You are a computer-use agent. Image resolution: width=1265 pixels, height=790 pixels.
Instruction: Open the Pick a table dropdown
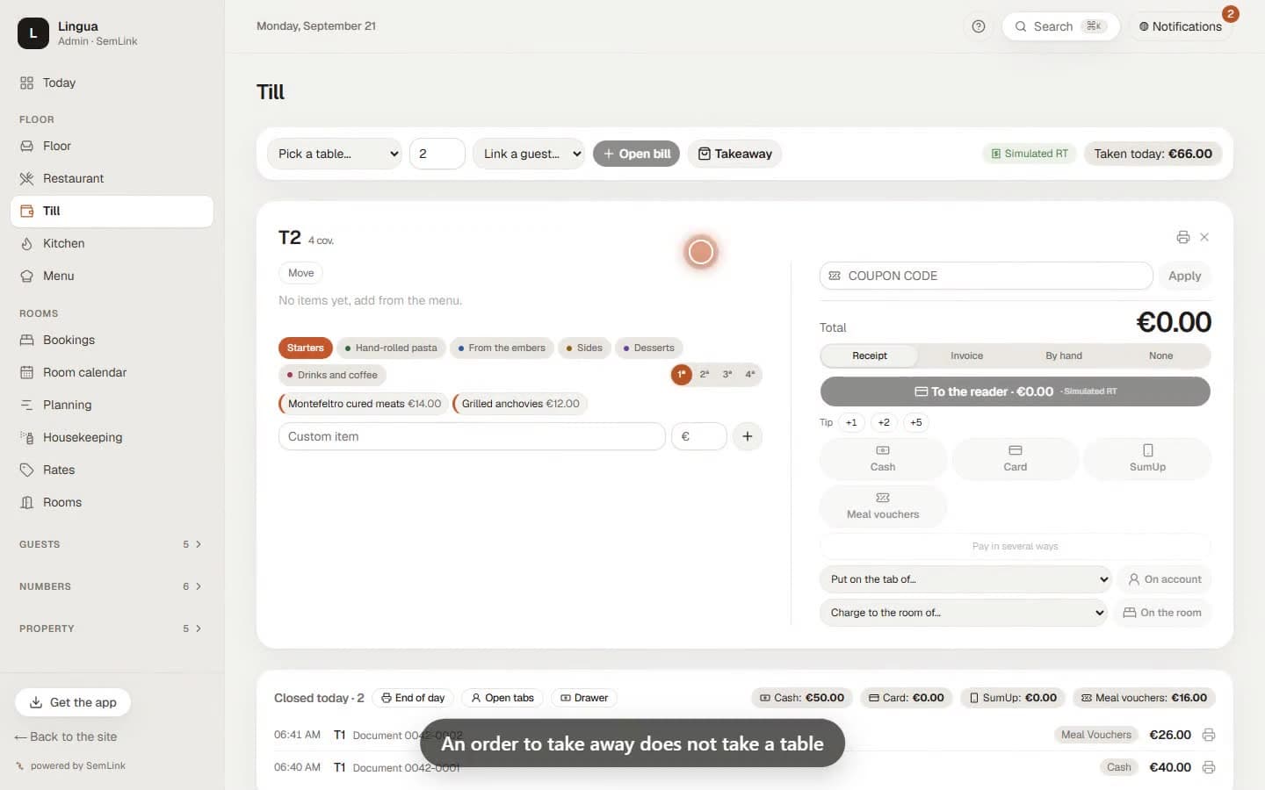tap(334, 154)
